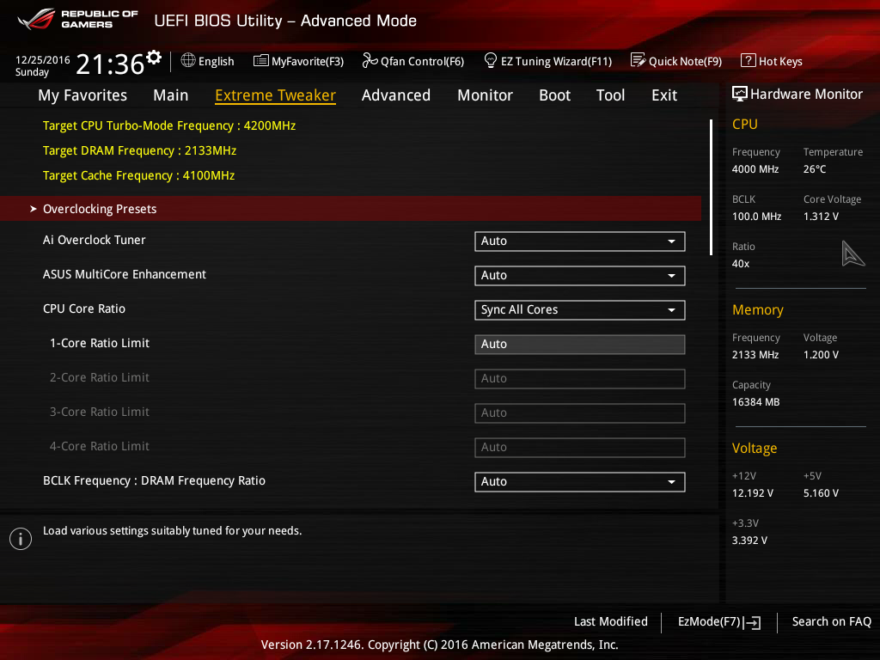Launch EZ Tuning Wizard lightbulb icon

[x=490, y=60]
